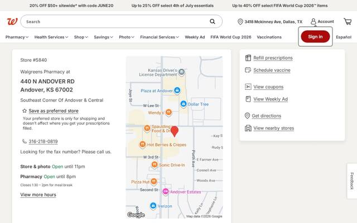
Task: Click 440 N ANDOVER RD address text
Action: pyautogui.click(x=47, y=81)
